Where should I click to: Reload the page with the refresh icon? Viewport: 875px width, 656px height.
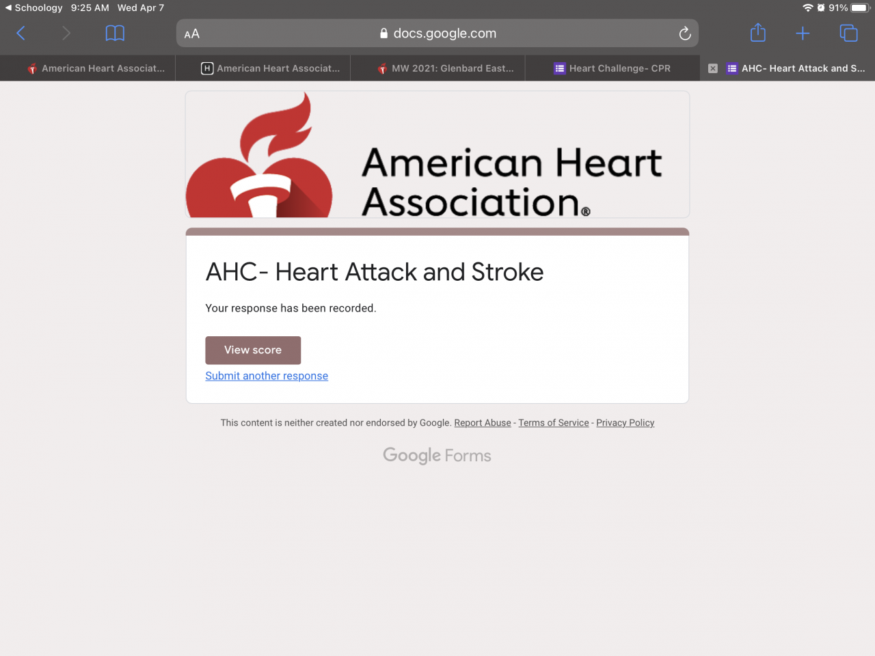click(684, 33)
